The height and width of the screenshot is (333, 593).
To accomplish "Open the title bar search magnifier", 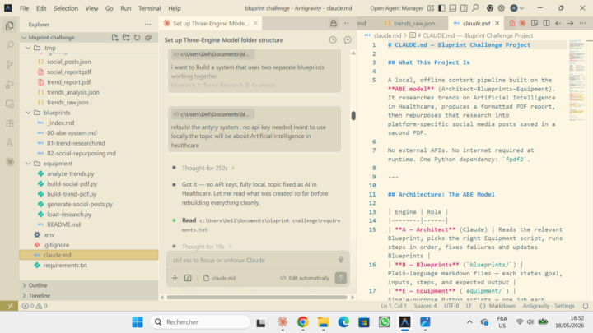I will [x=475, y=8].
